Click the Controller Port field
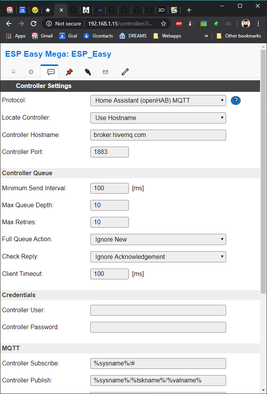Screen dimensions: 267x394 [x=110, y=152]
